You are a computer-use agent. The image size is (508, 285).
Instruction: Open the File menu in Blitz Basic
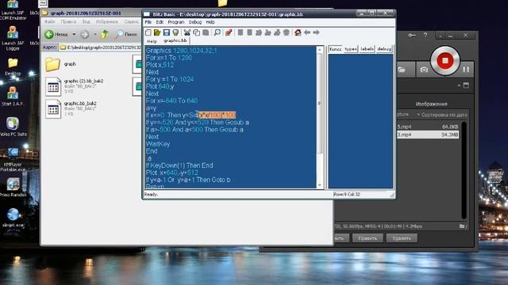tap(148, 22)
